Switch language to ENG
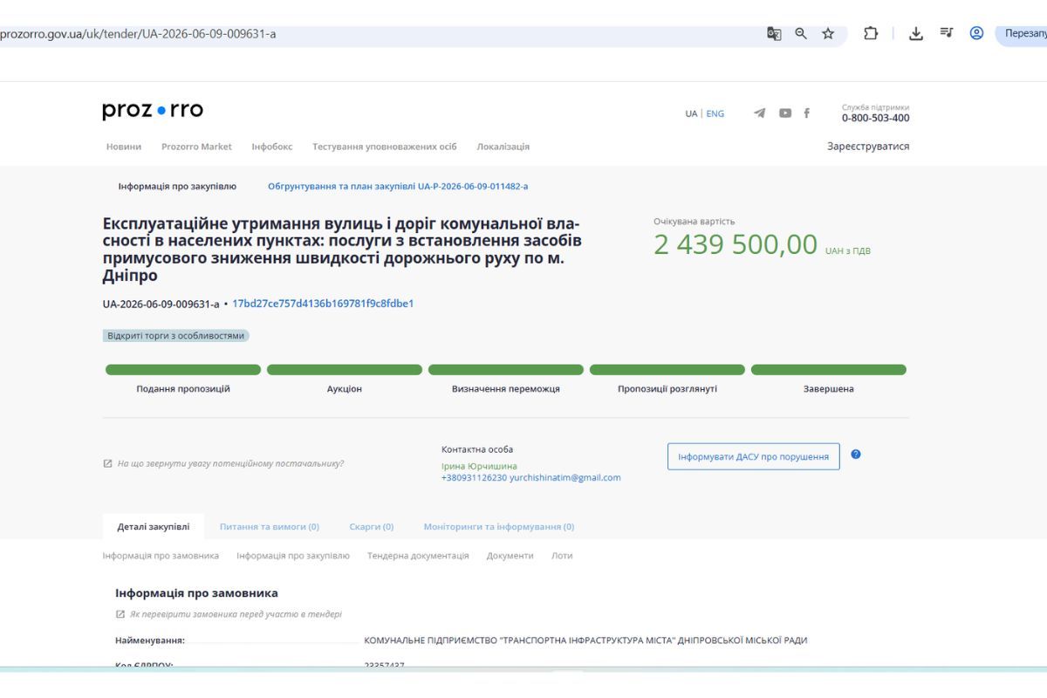The width and height of the screenshot is (1047, 698). pyautogui.click(x=715, y=113)
